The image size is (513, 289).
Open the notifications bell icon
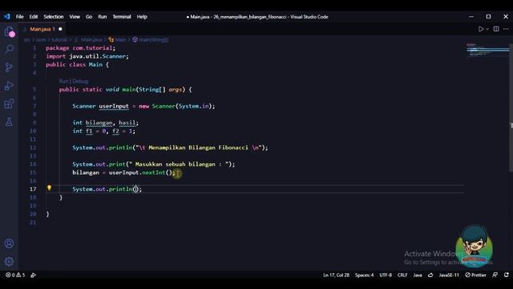tap(506, 275)
